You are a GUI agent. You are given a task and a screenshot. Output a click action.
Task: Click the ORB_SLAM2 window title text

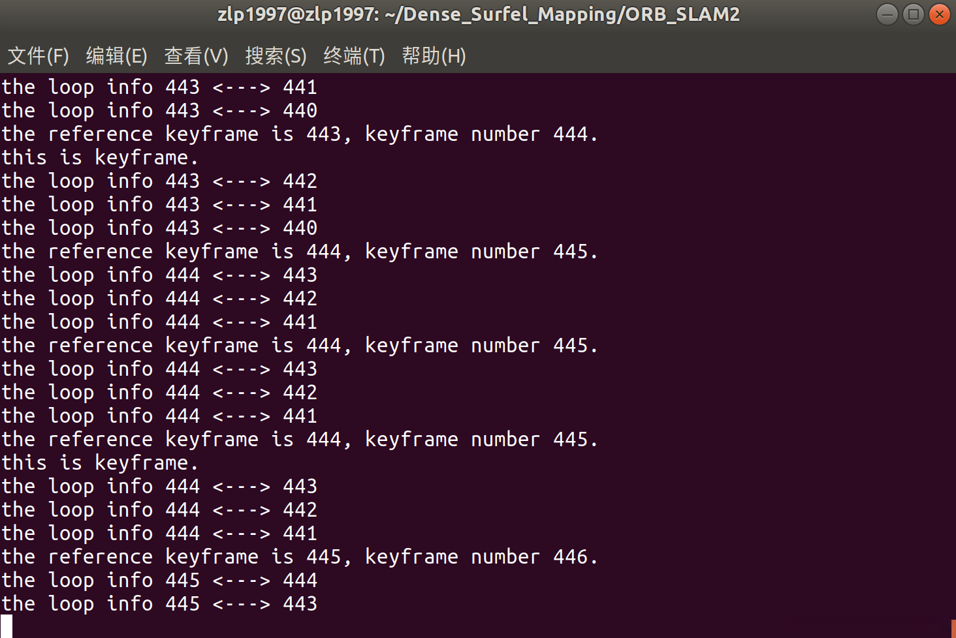[478, 14]
